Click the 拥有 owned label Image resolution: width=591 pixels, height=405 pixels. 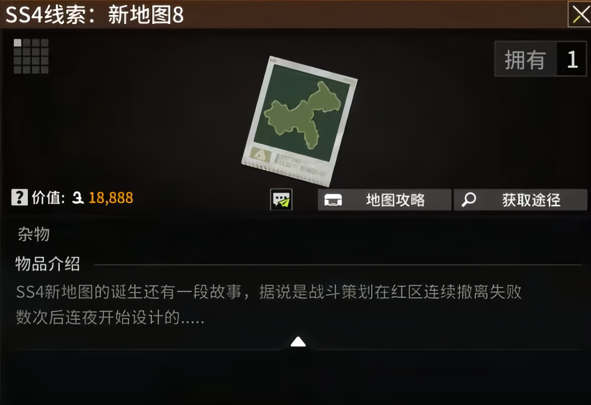(525, 60)
